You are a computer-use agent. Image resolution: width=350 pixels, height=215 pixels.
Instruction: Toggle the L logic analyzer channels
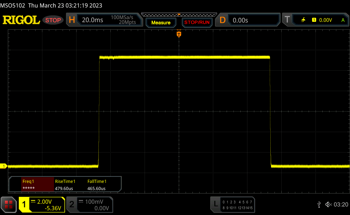pos(233,205)
